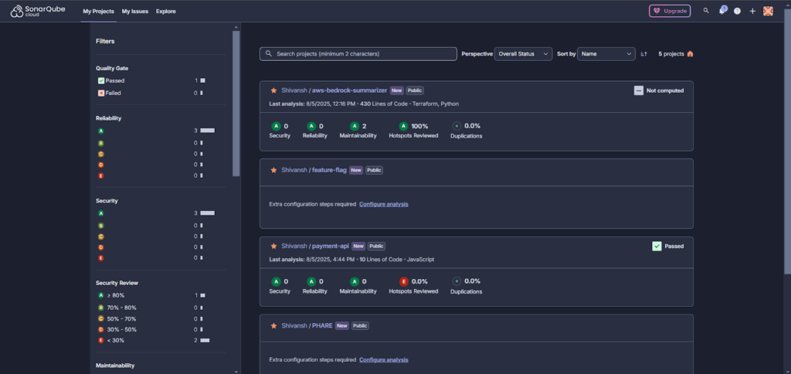The image size is (791, 374).
Task: Click '5 projects' count text
Action: click(671, 54)
